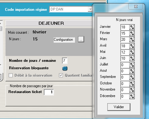Click the Mai spinner arrows icon
The image size is (149, 119).
tap(132, 52)
